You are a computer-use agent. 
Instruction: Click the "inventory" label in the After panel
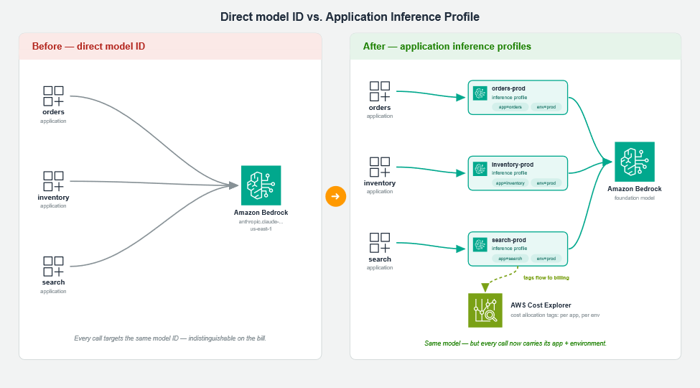coord(380,183)
